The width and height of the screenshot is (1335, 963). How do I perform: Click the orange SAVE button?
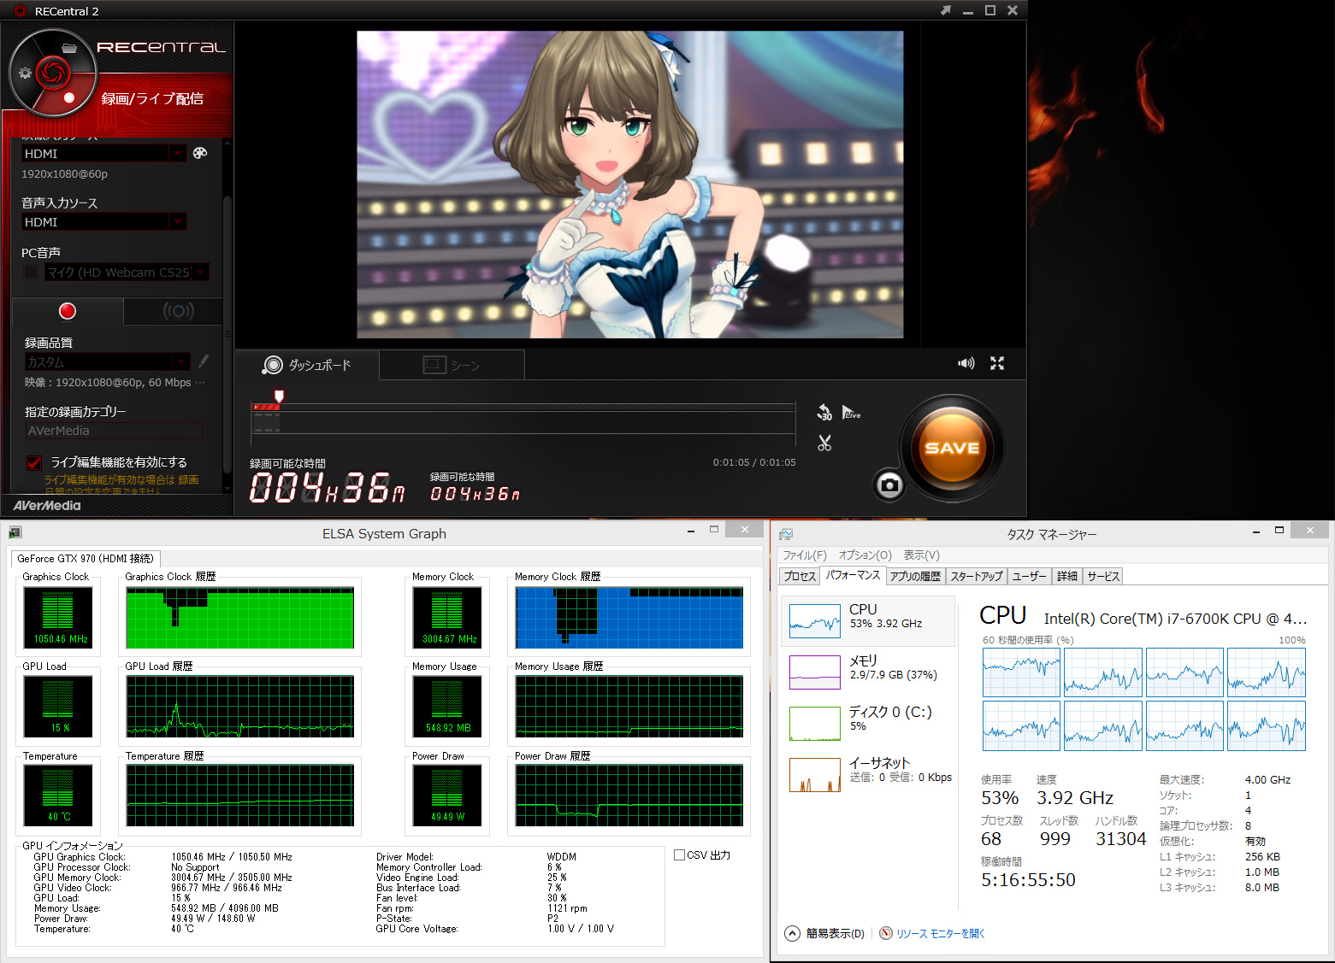(x=952, y=448)
